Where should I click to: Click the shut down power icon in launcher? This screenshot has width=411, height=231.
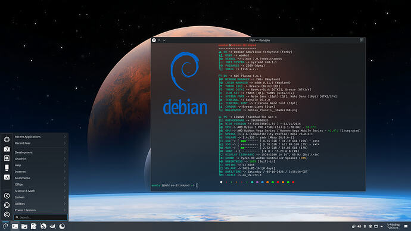coord(7,214)
